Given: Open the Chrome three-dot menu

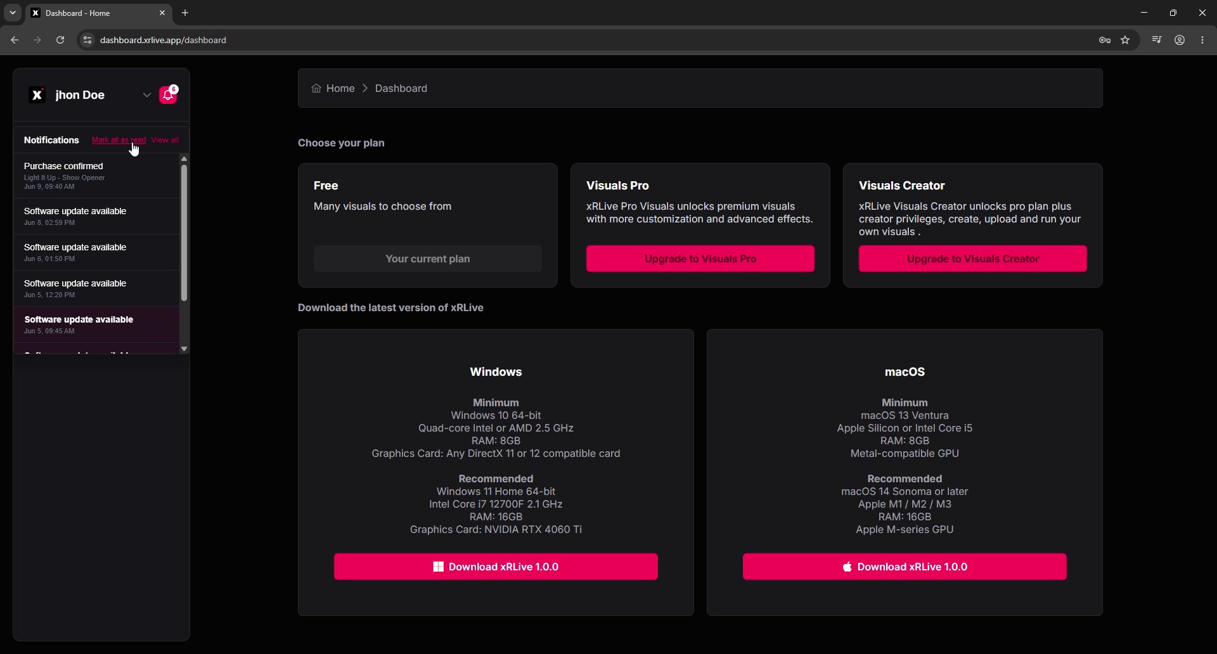Looking at the screenshot, I should point(1202,40).
